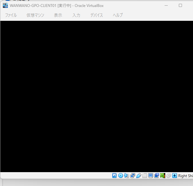Maximize the VirtualBox VM window
The height and width of the screenshot is (186, 193).
pos(180,5)
